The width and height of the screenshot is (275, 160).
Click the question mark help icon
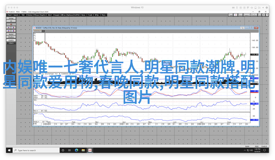267,15
